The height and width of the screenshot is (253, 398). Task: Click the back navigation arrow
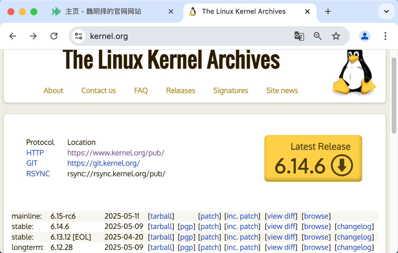coord(13,36)
